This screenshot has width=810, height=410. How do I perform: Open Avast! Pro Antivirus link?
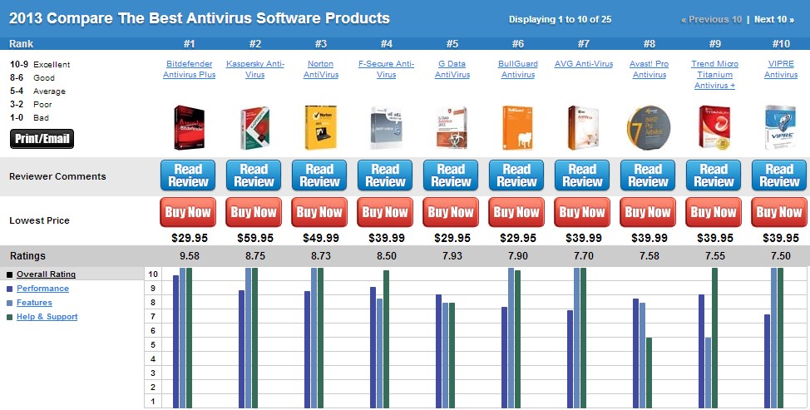pyautogui.click(x=649, y=69)
